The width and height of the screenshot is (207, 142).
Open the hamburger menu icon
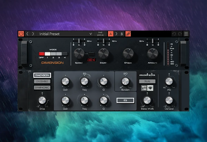(x=186, y=34)
